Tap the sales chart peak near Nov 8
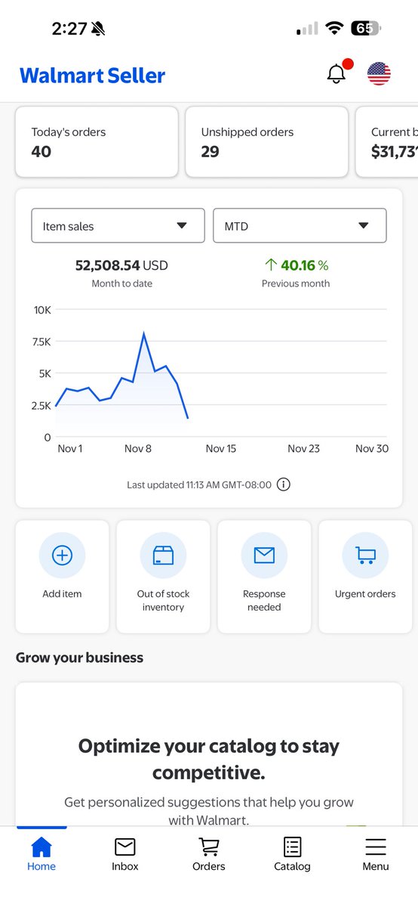 143,333
